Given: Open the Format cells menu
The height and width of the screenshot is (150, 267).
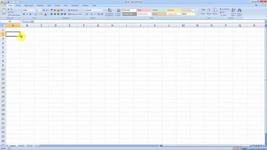Looking at the screenshot, I should tap(214, 12).
